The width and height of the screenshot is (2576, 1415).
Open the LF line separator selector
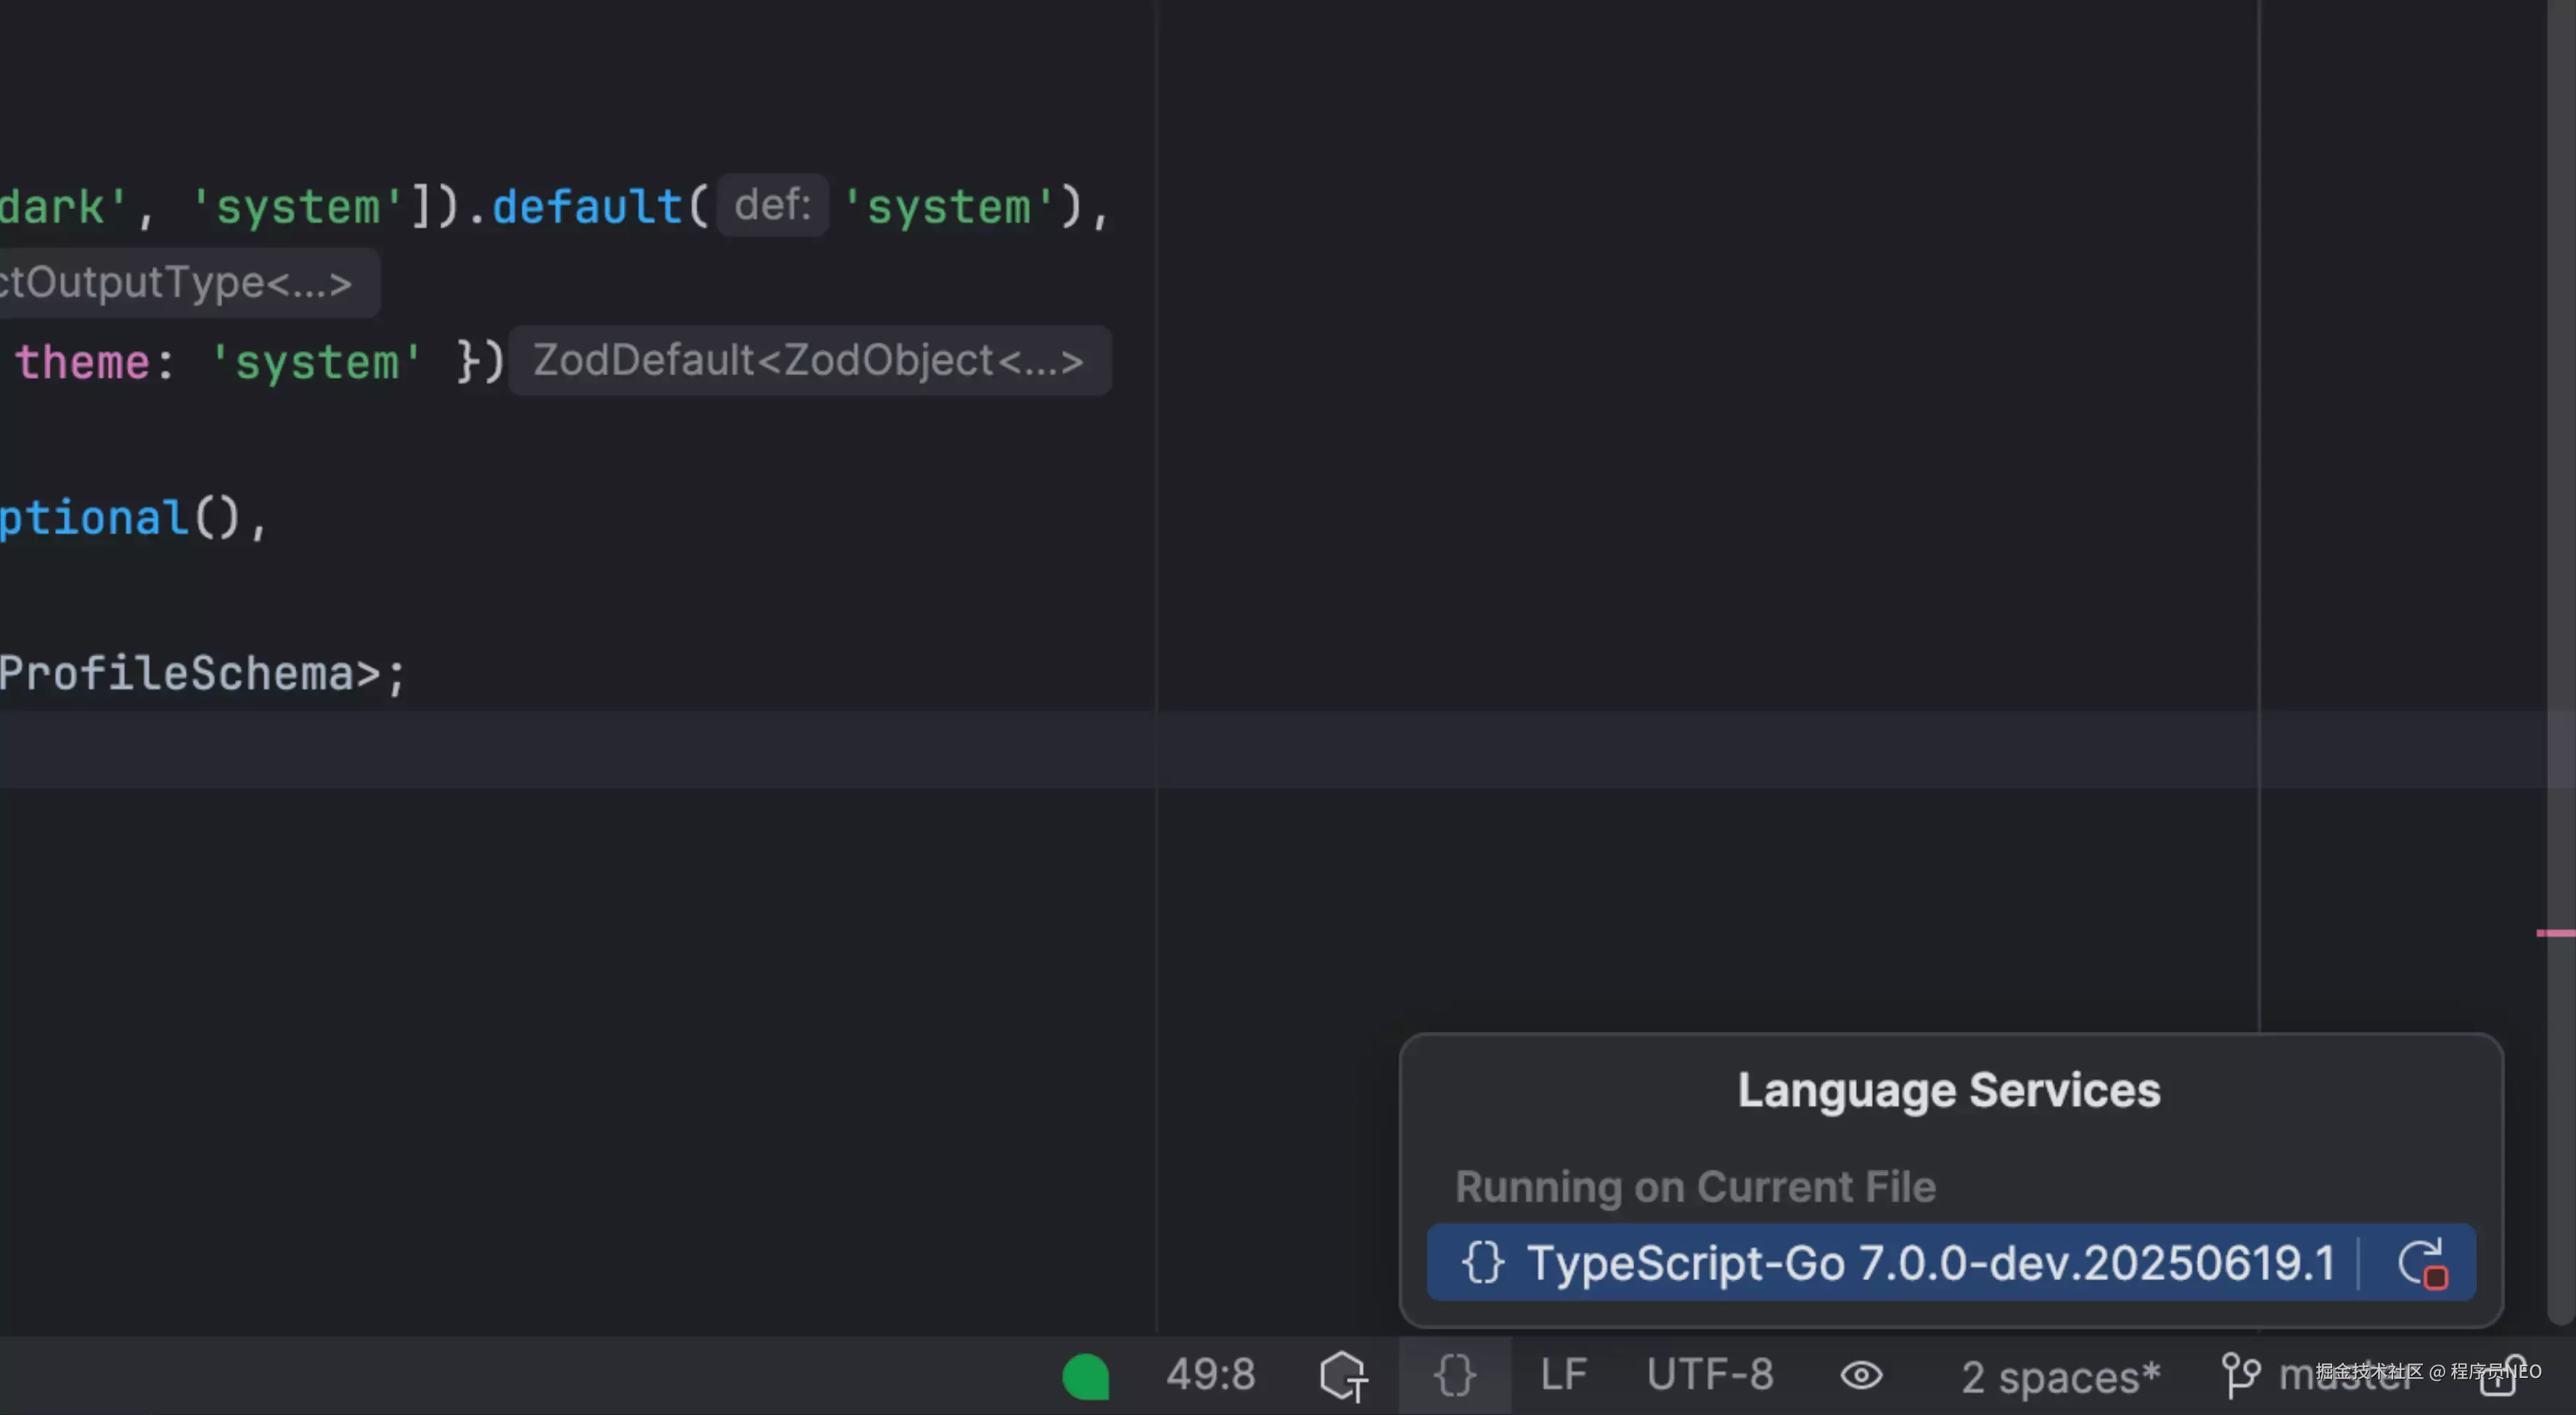[x=1563, y=1375]
